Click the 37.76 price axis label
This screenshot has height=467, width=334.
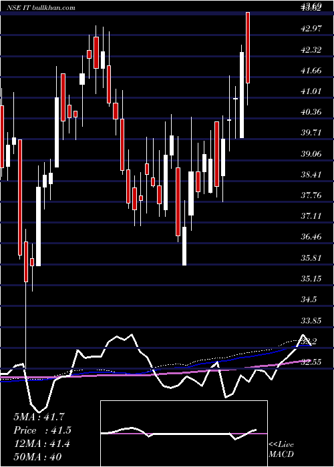coord(312,195)
